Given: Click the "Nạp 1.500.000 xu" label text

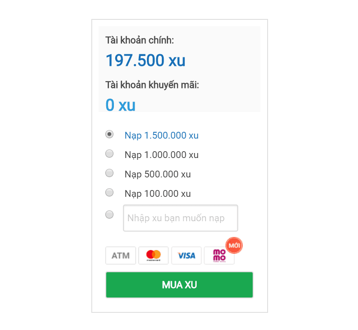Looking at the screenshot, I should (x=161, y=135).
